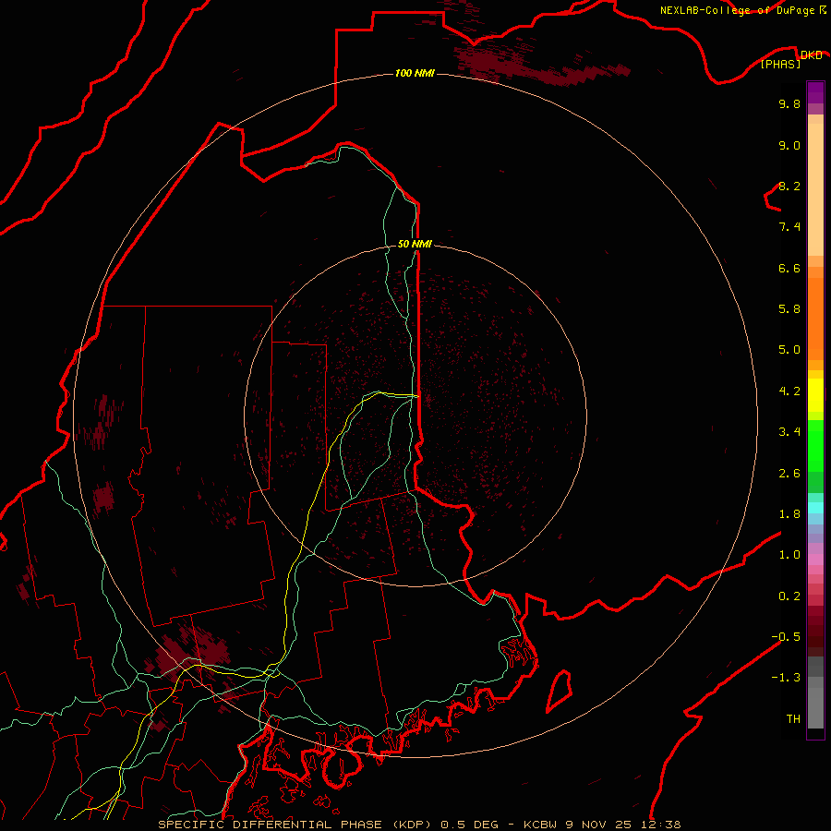831x831 pixels.
Task: Click the 6.6 value on color scale
Action: [789, 268]
